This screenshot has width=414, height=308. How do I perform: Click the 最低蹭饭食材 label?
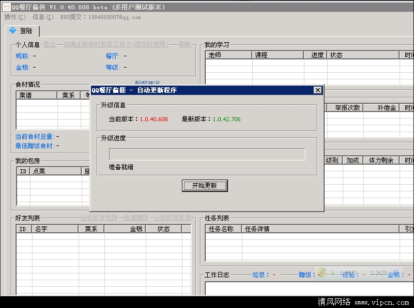click(35, 145)
